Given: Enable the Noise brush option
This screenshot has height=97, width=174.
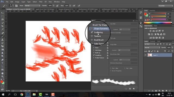Looking at the screenshot, I should 94,48.
